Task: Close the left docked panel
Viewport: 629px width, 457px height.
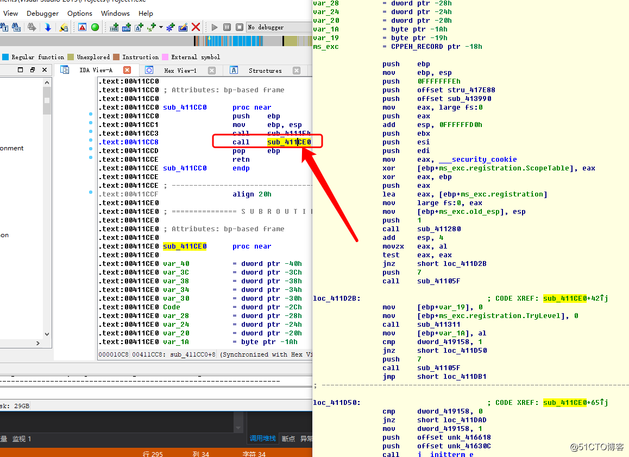Action: [x=45, y=70]
